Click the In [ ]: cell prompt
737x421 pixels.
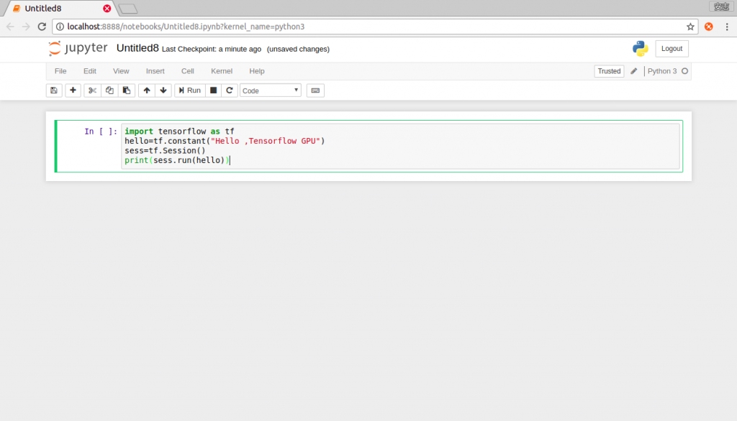click(101, 131)
